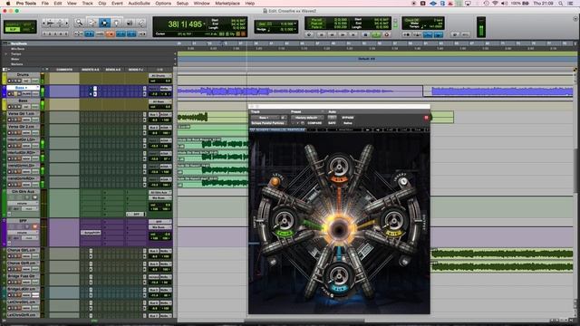Select the Zoomer tool
This screenshot has width=580, height=326.
[x=79, y=23]
